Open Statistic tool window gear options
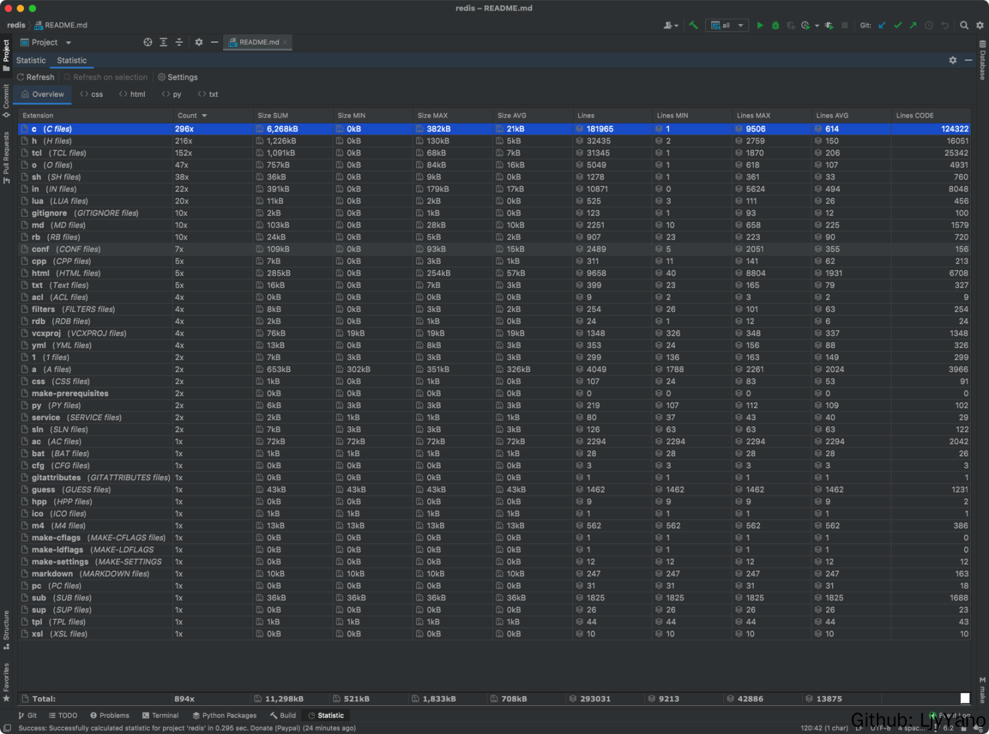The width and height of the screenshot is (989, 734). pyautogui.click(x=953, y=60)
